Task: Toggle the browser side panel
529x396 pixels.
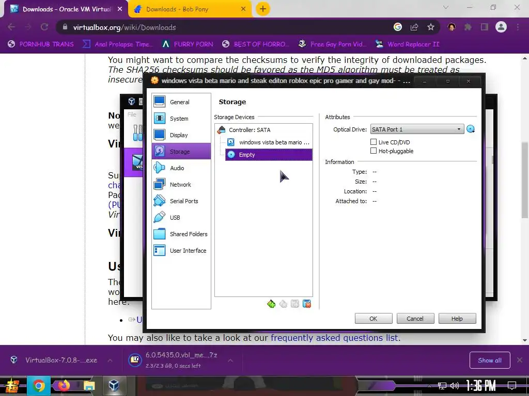Action: (x=485, y=27)
